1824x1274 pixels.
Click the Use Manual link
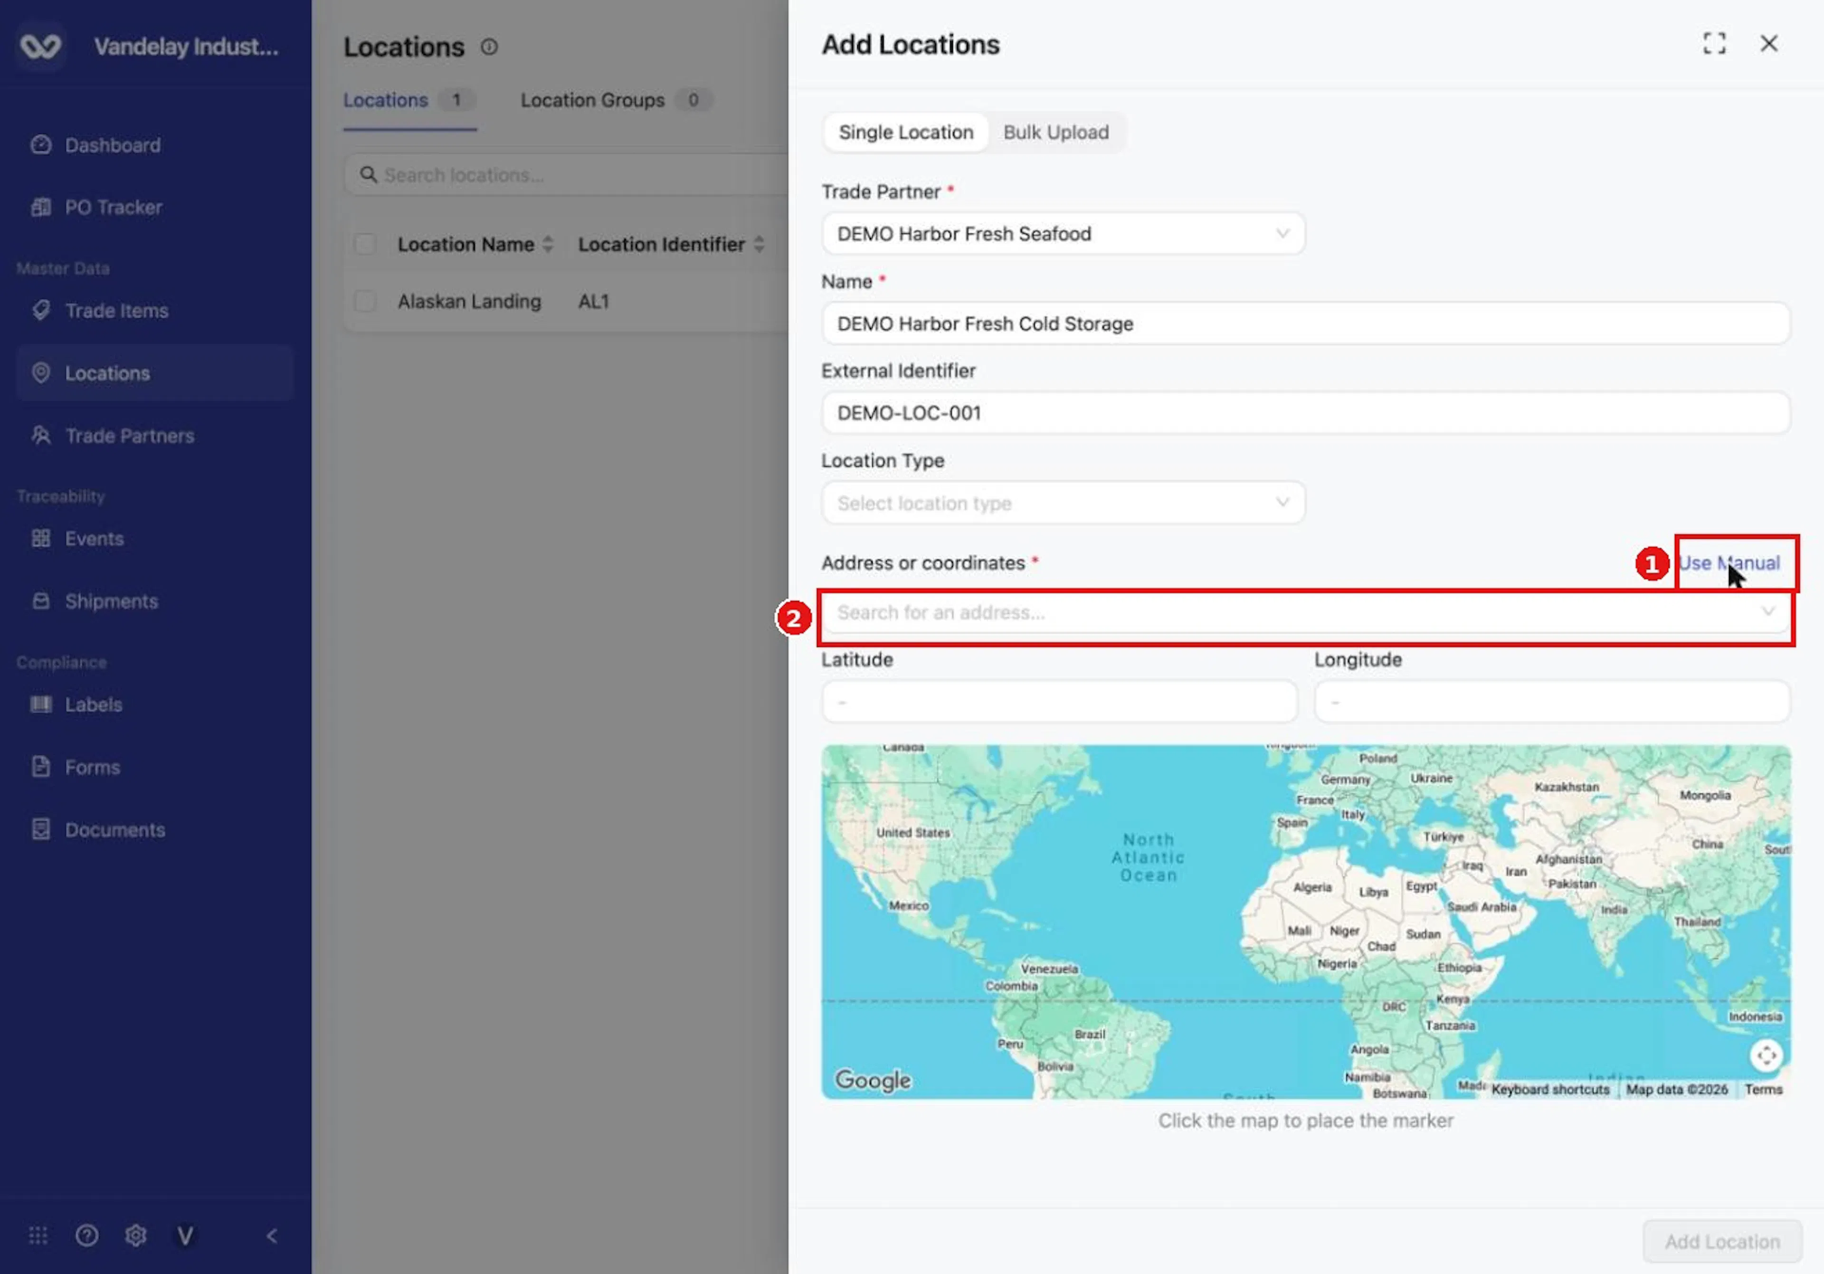[1729, 563]
